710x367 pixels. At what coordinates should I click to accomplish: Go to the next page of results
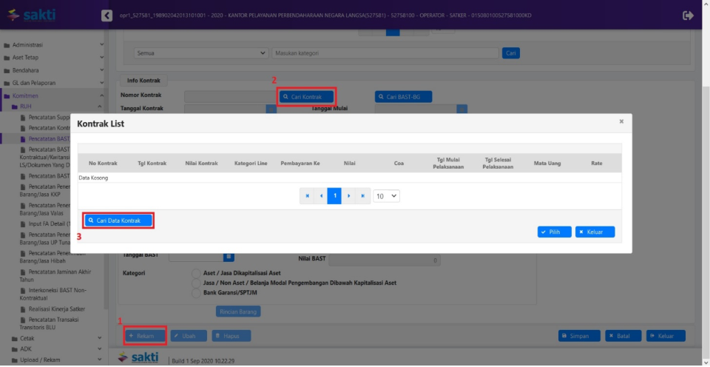tap(348, 196)
